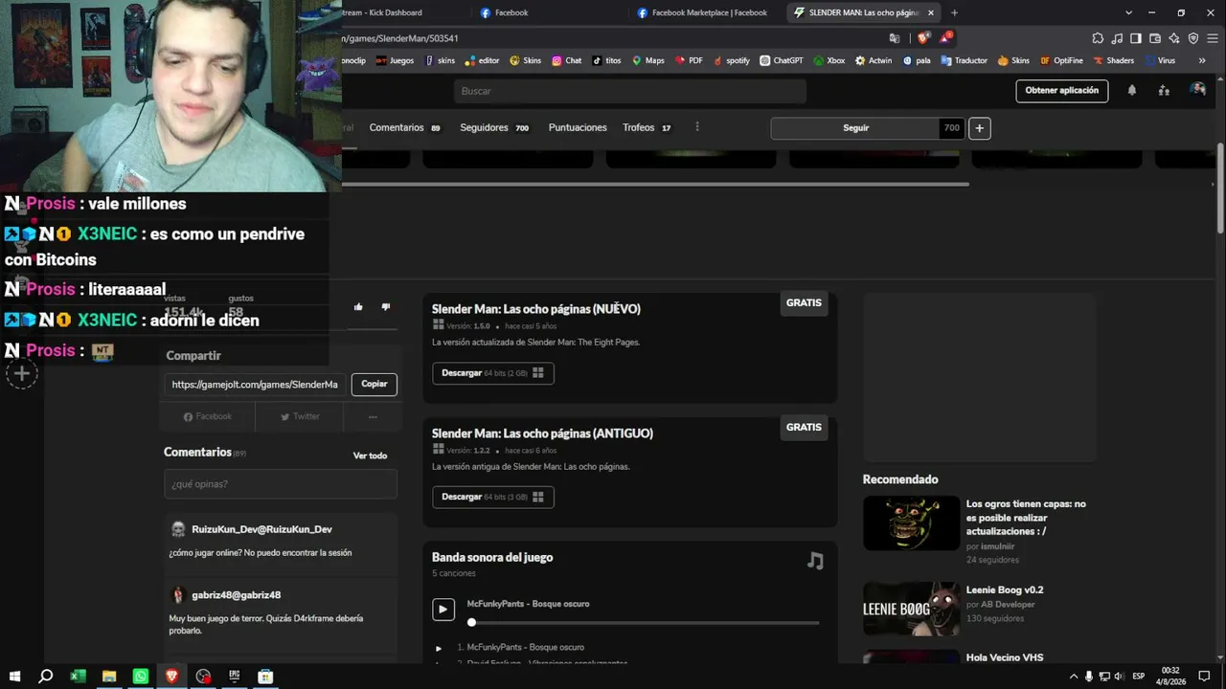Viewport: 1226px width, 689px height.
Task: Click the Seguir follow button
Action: coord(855,128)
